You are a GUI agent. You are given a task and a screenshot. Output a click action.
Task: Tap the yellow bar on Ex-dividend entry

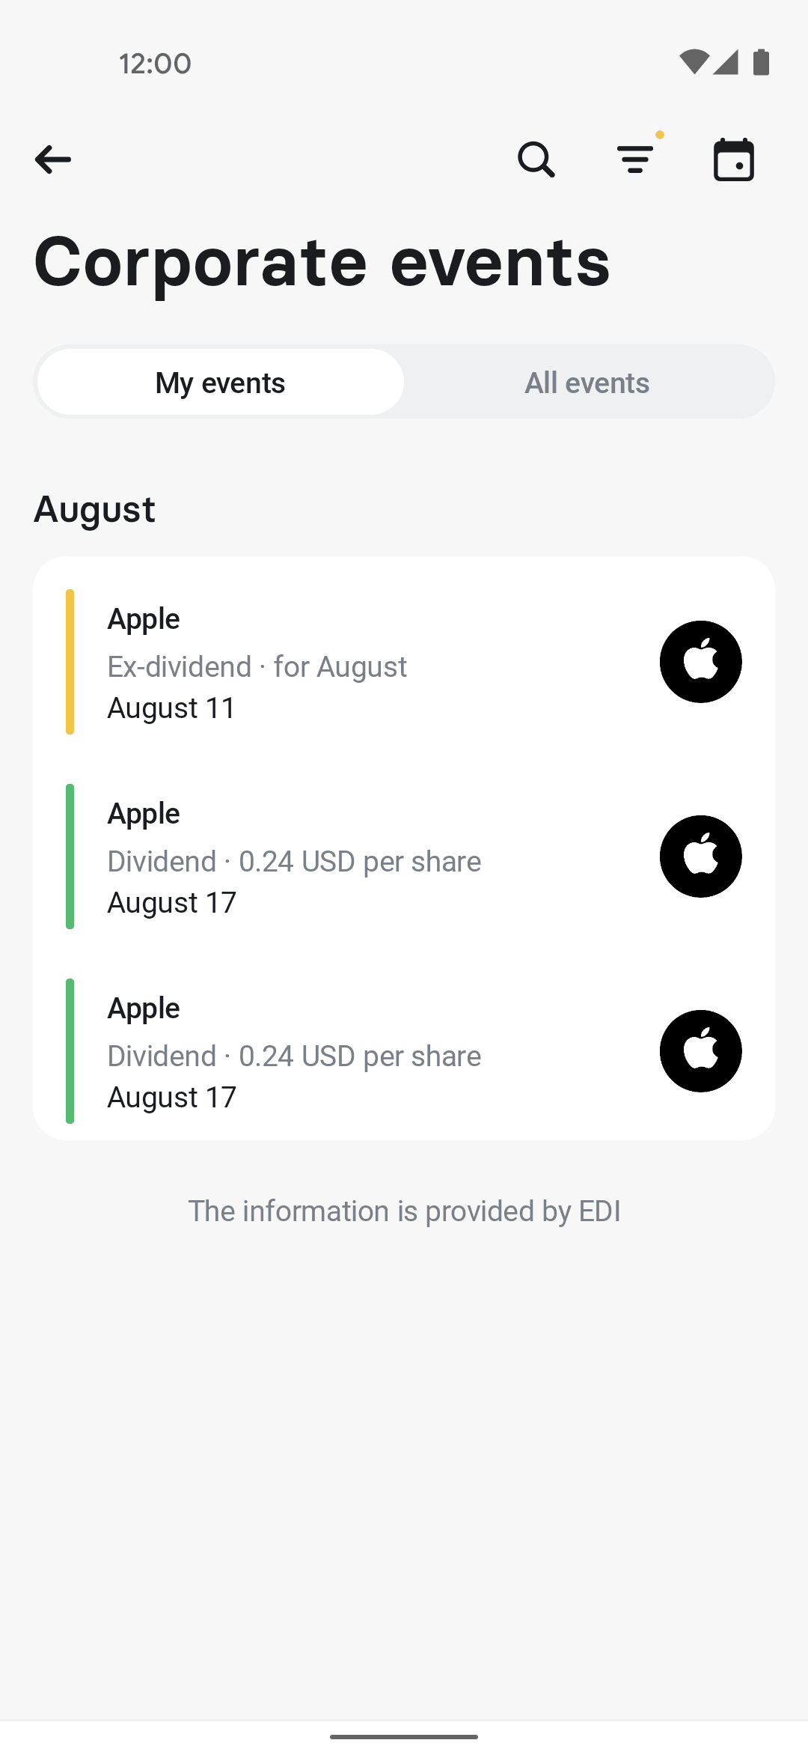(x=70, y=662)
